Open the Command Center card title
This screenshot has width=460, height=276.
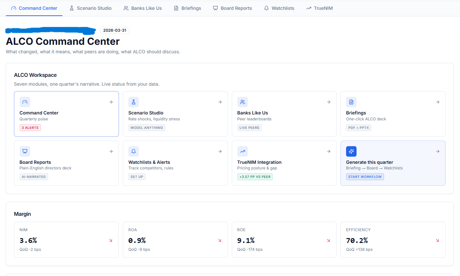point(39,113)
